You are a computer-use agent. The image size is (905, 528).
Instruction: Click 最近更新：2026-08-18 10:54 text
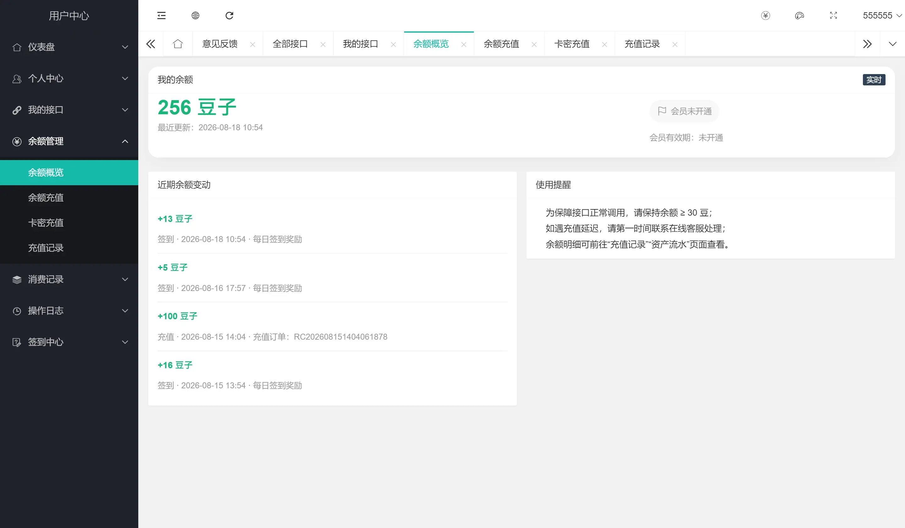[x=210, y=127]
